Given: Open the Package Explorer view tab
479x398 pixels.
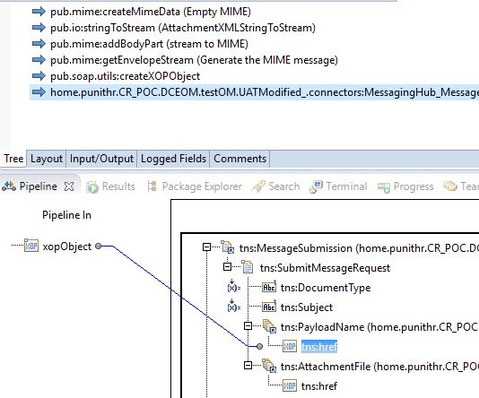Looking at the screenshot, I should tap(195, 186).
